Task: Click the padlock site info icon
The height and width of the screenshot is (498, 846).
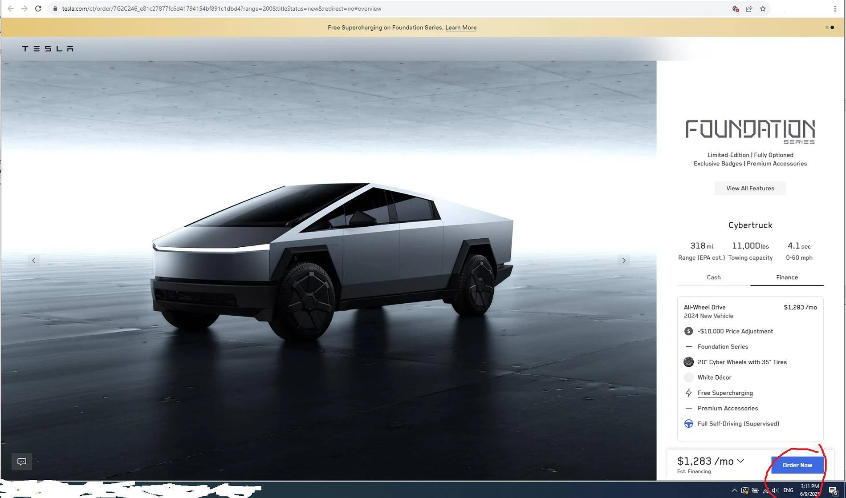Action: 55,8
